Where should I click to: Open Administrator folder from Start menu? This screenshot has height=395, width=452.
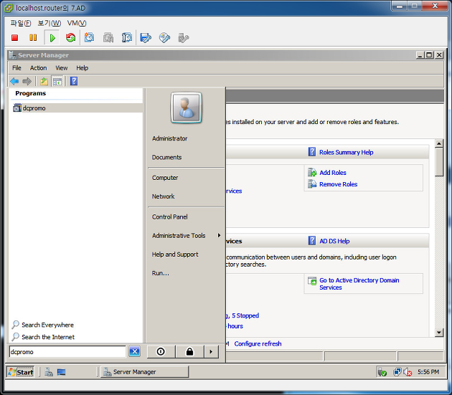point(170,138)
